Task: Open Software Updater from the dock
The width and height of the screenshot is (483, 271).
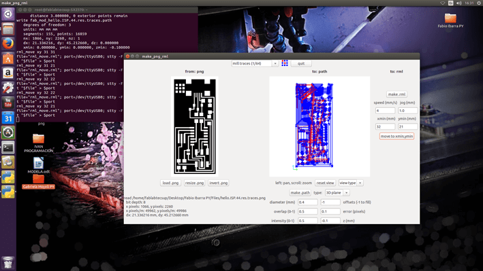Action: point(8,132)
